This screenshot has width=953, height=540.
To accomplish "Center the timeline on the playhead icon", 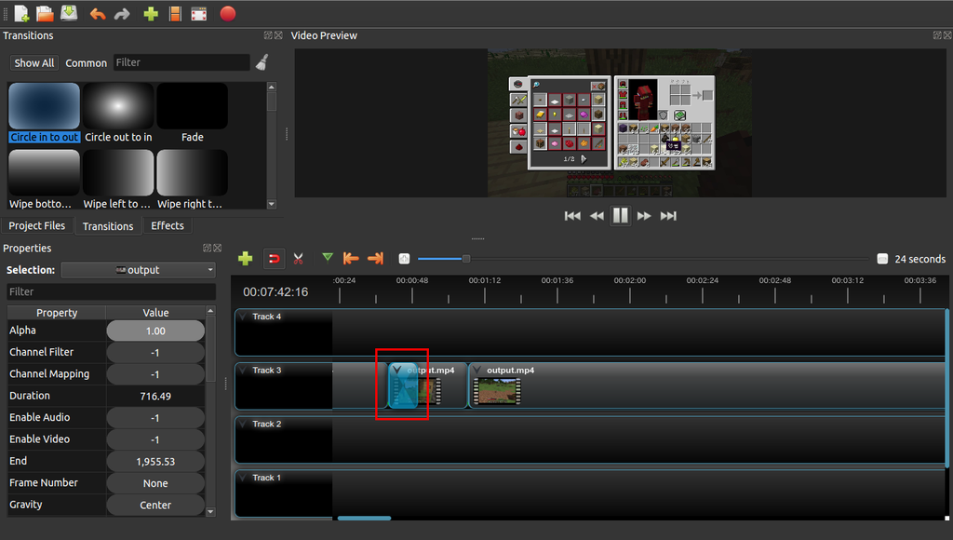I will (x=404, y=259).
